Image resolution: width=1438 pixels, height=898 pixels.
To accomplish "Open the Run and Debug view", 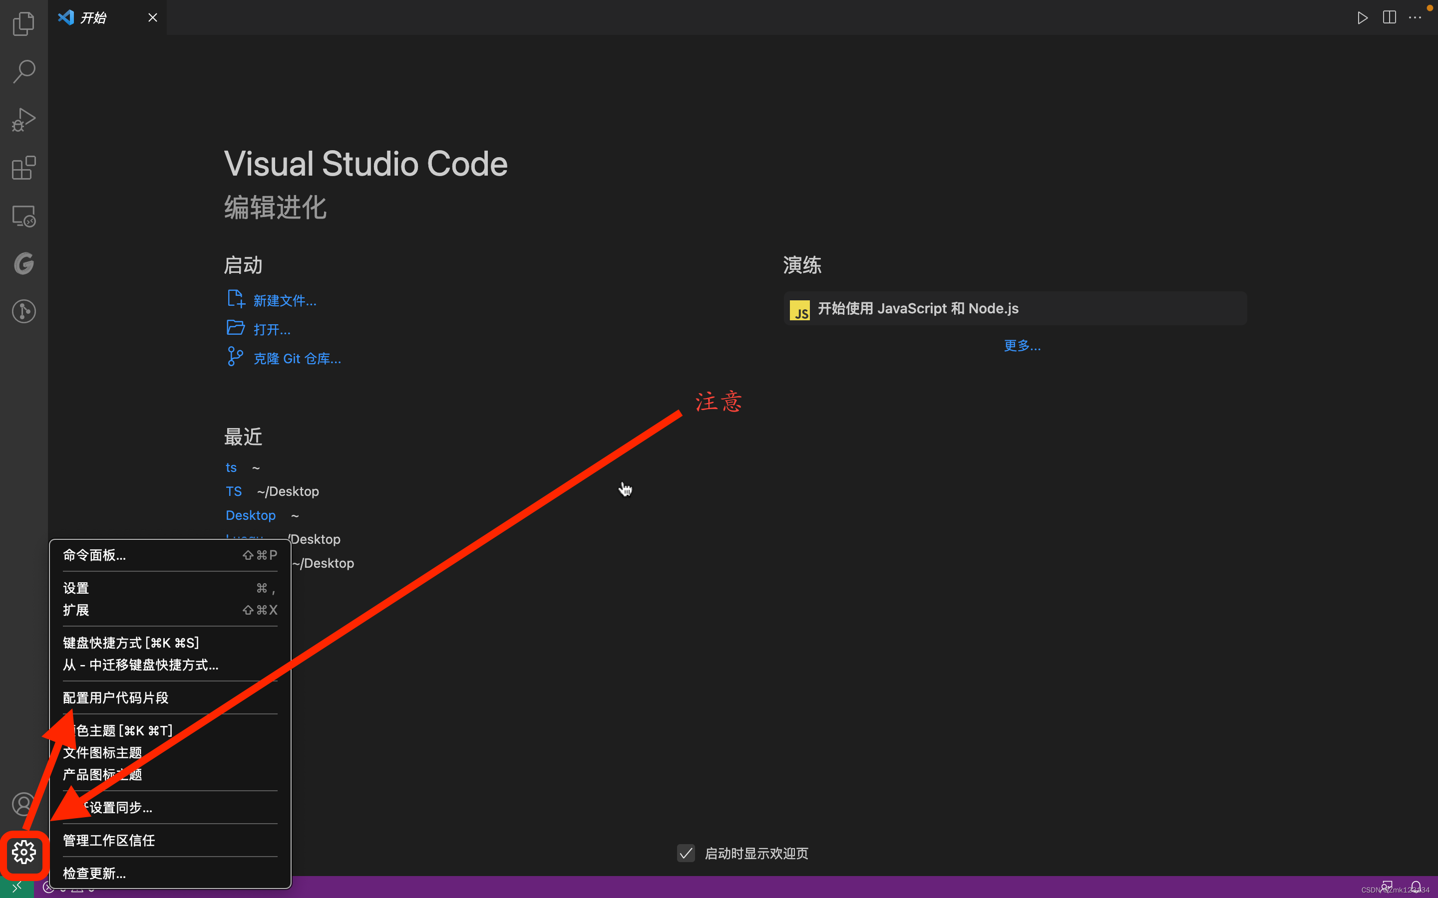I will (x=23, y=119).
